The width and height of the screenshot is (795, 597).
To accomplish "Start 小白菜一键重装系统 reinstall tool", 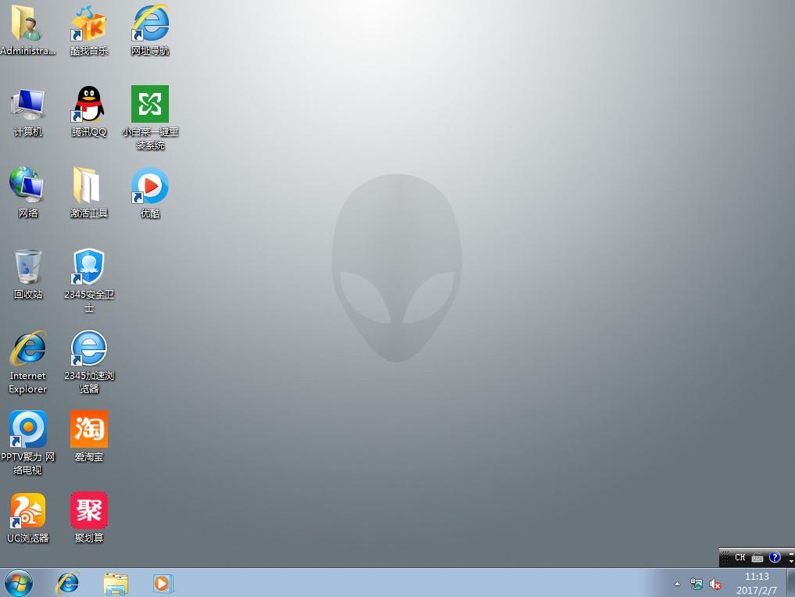I will [149, 105].
